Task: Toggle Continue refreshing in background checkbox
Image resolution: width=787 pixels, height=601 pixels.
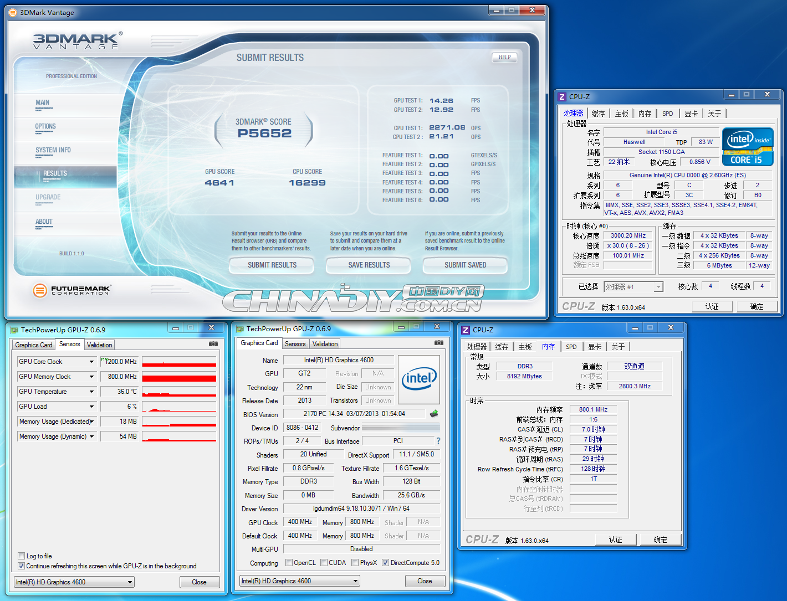Action: click(x=21, y=566)
